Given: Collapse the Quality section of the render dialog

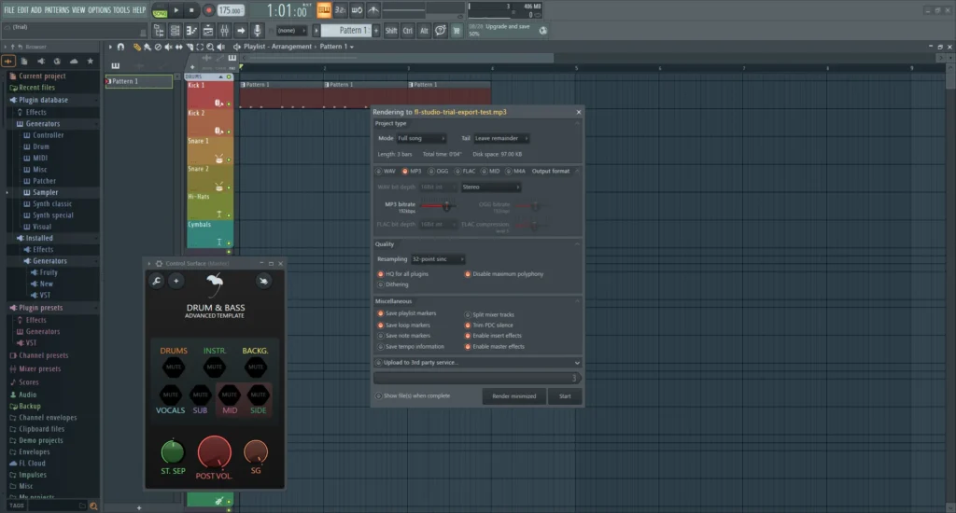Looking at the screenshot, I should point(577,244).
